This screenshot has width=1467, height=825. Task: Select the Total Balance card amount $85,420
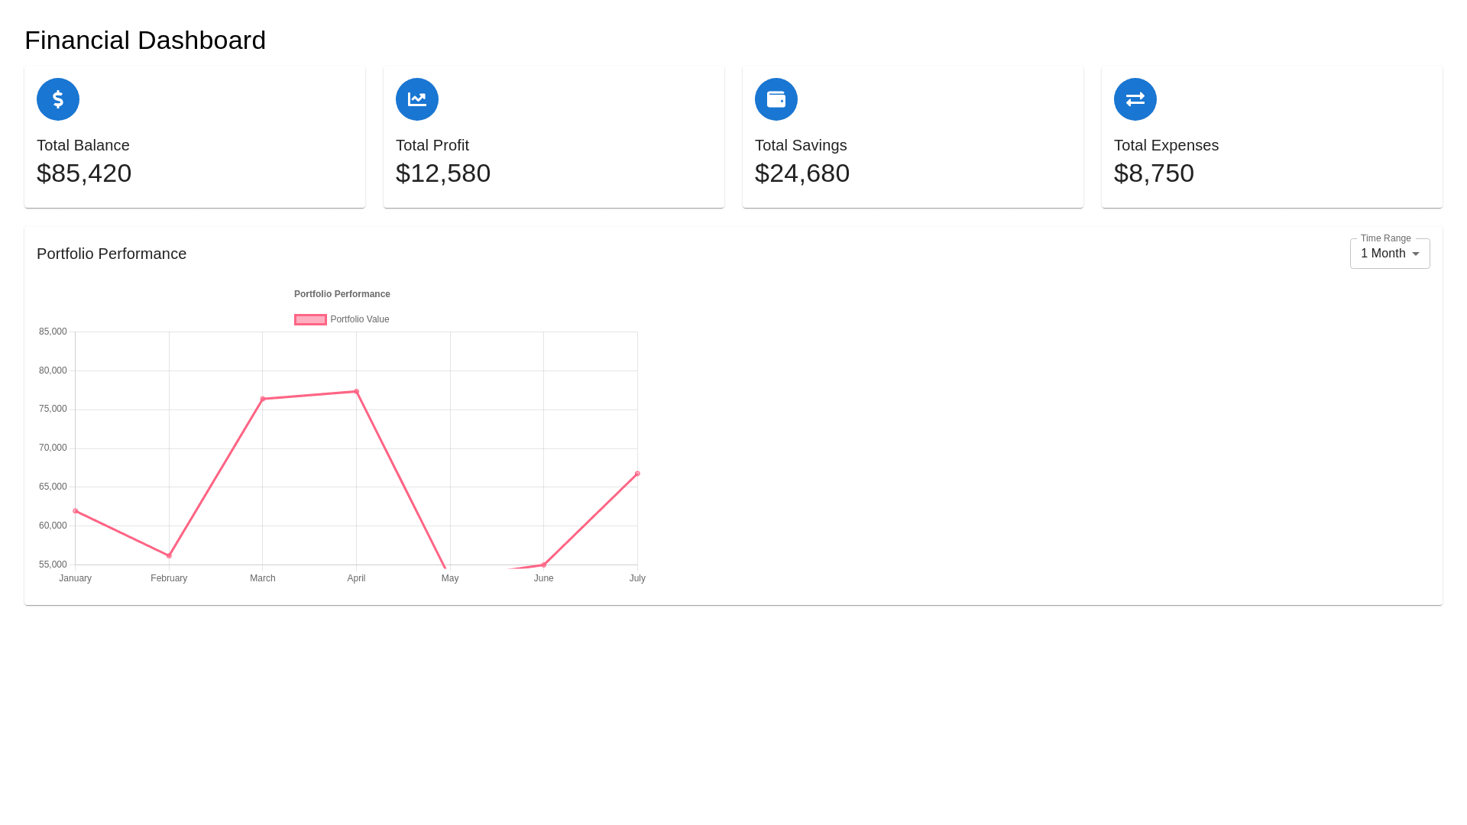tap(84, 173)
